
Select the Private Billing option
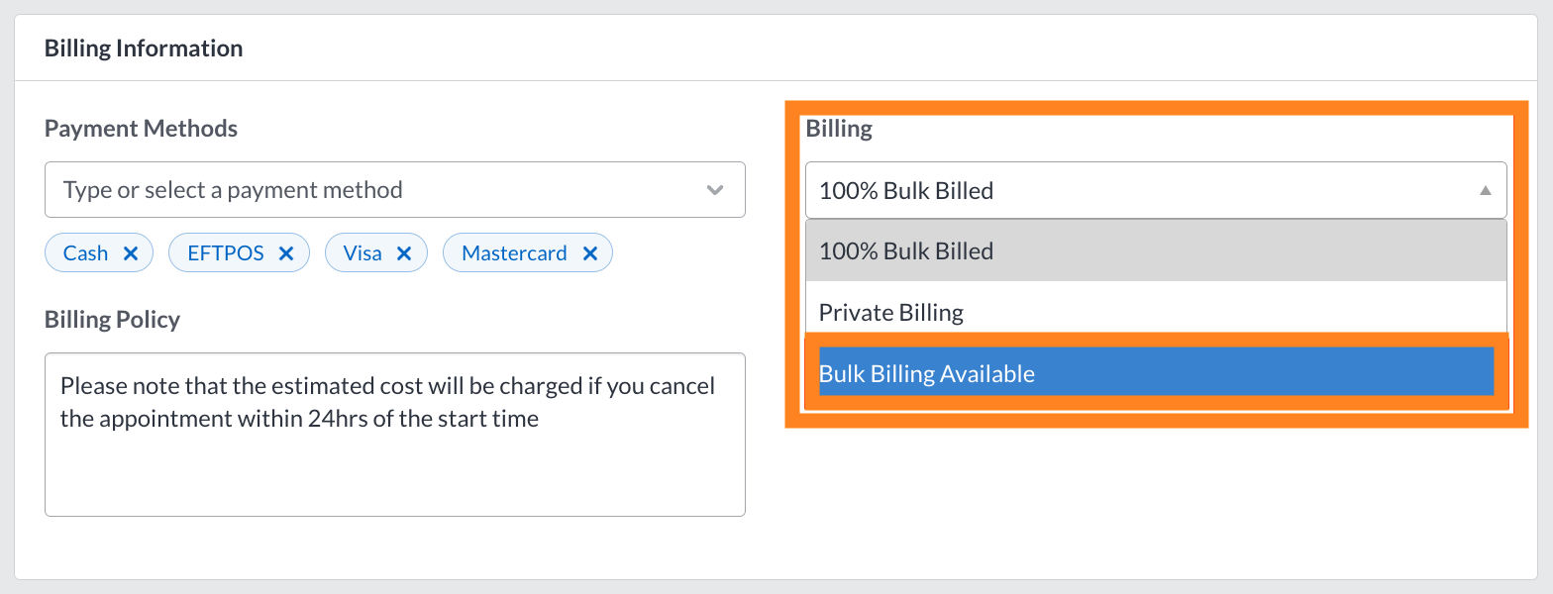click(1155, 313)
